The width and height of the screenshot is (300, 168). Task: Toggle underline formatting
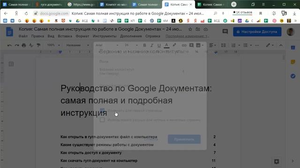coord(159,45)
